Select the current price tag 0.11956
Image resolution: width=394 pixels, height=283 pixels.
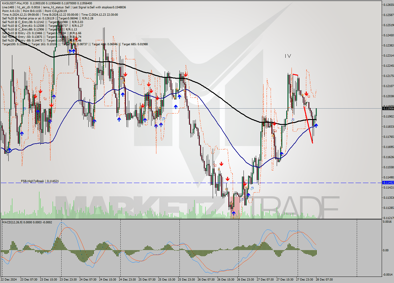388,108
